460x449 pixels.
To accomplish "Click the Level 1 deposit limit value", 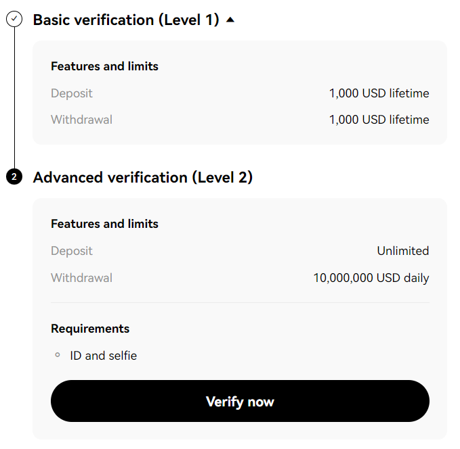I will (379, 93).
